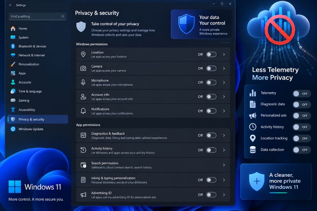This screenshot has height=211, width=317.
Task: Click the Camera icon in permissions list
Action: click(83, 69)
